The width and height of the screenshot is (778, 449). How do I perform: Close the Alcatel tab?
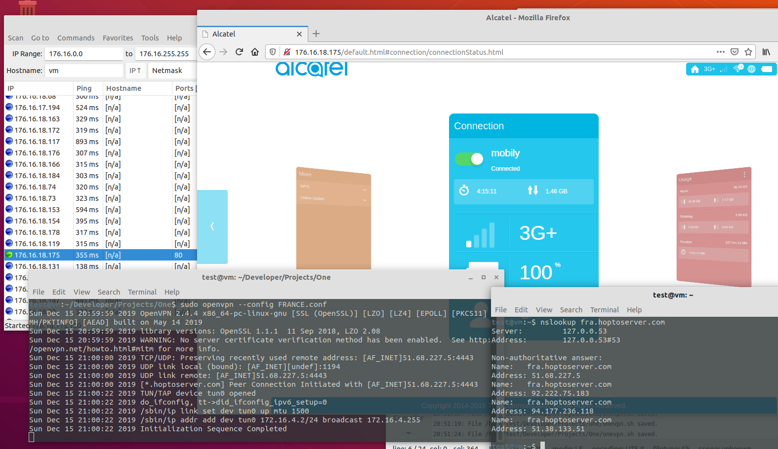pyautogui.click(x=299, y=34)
